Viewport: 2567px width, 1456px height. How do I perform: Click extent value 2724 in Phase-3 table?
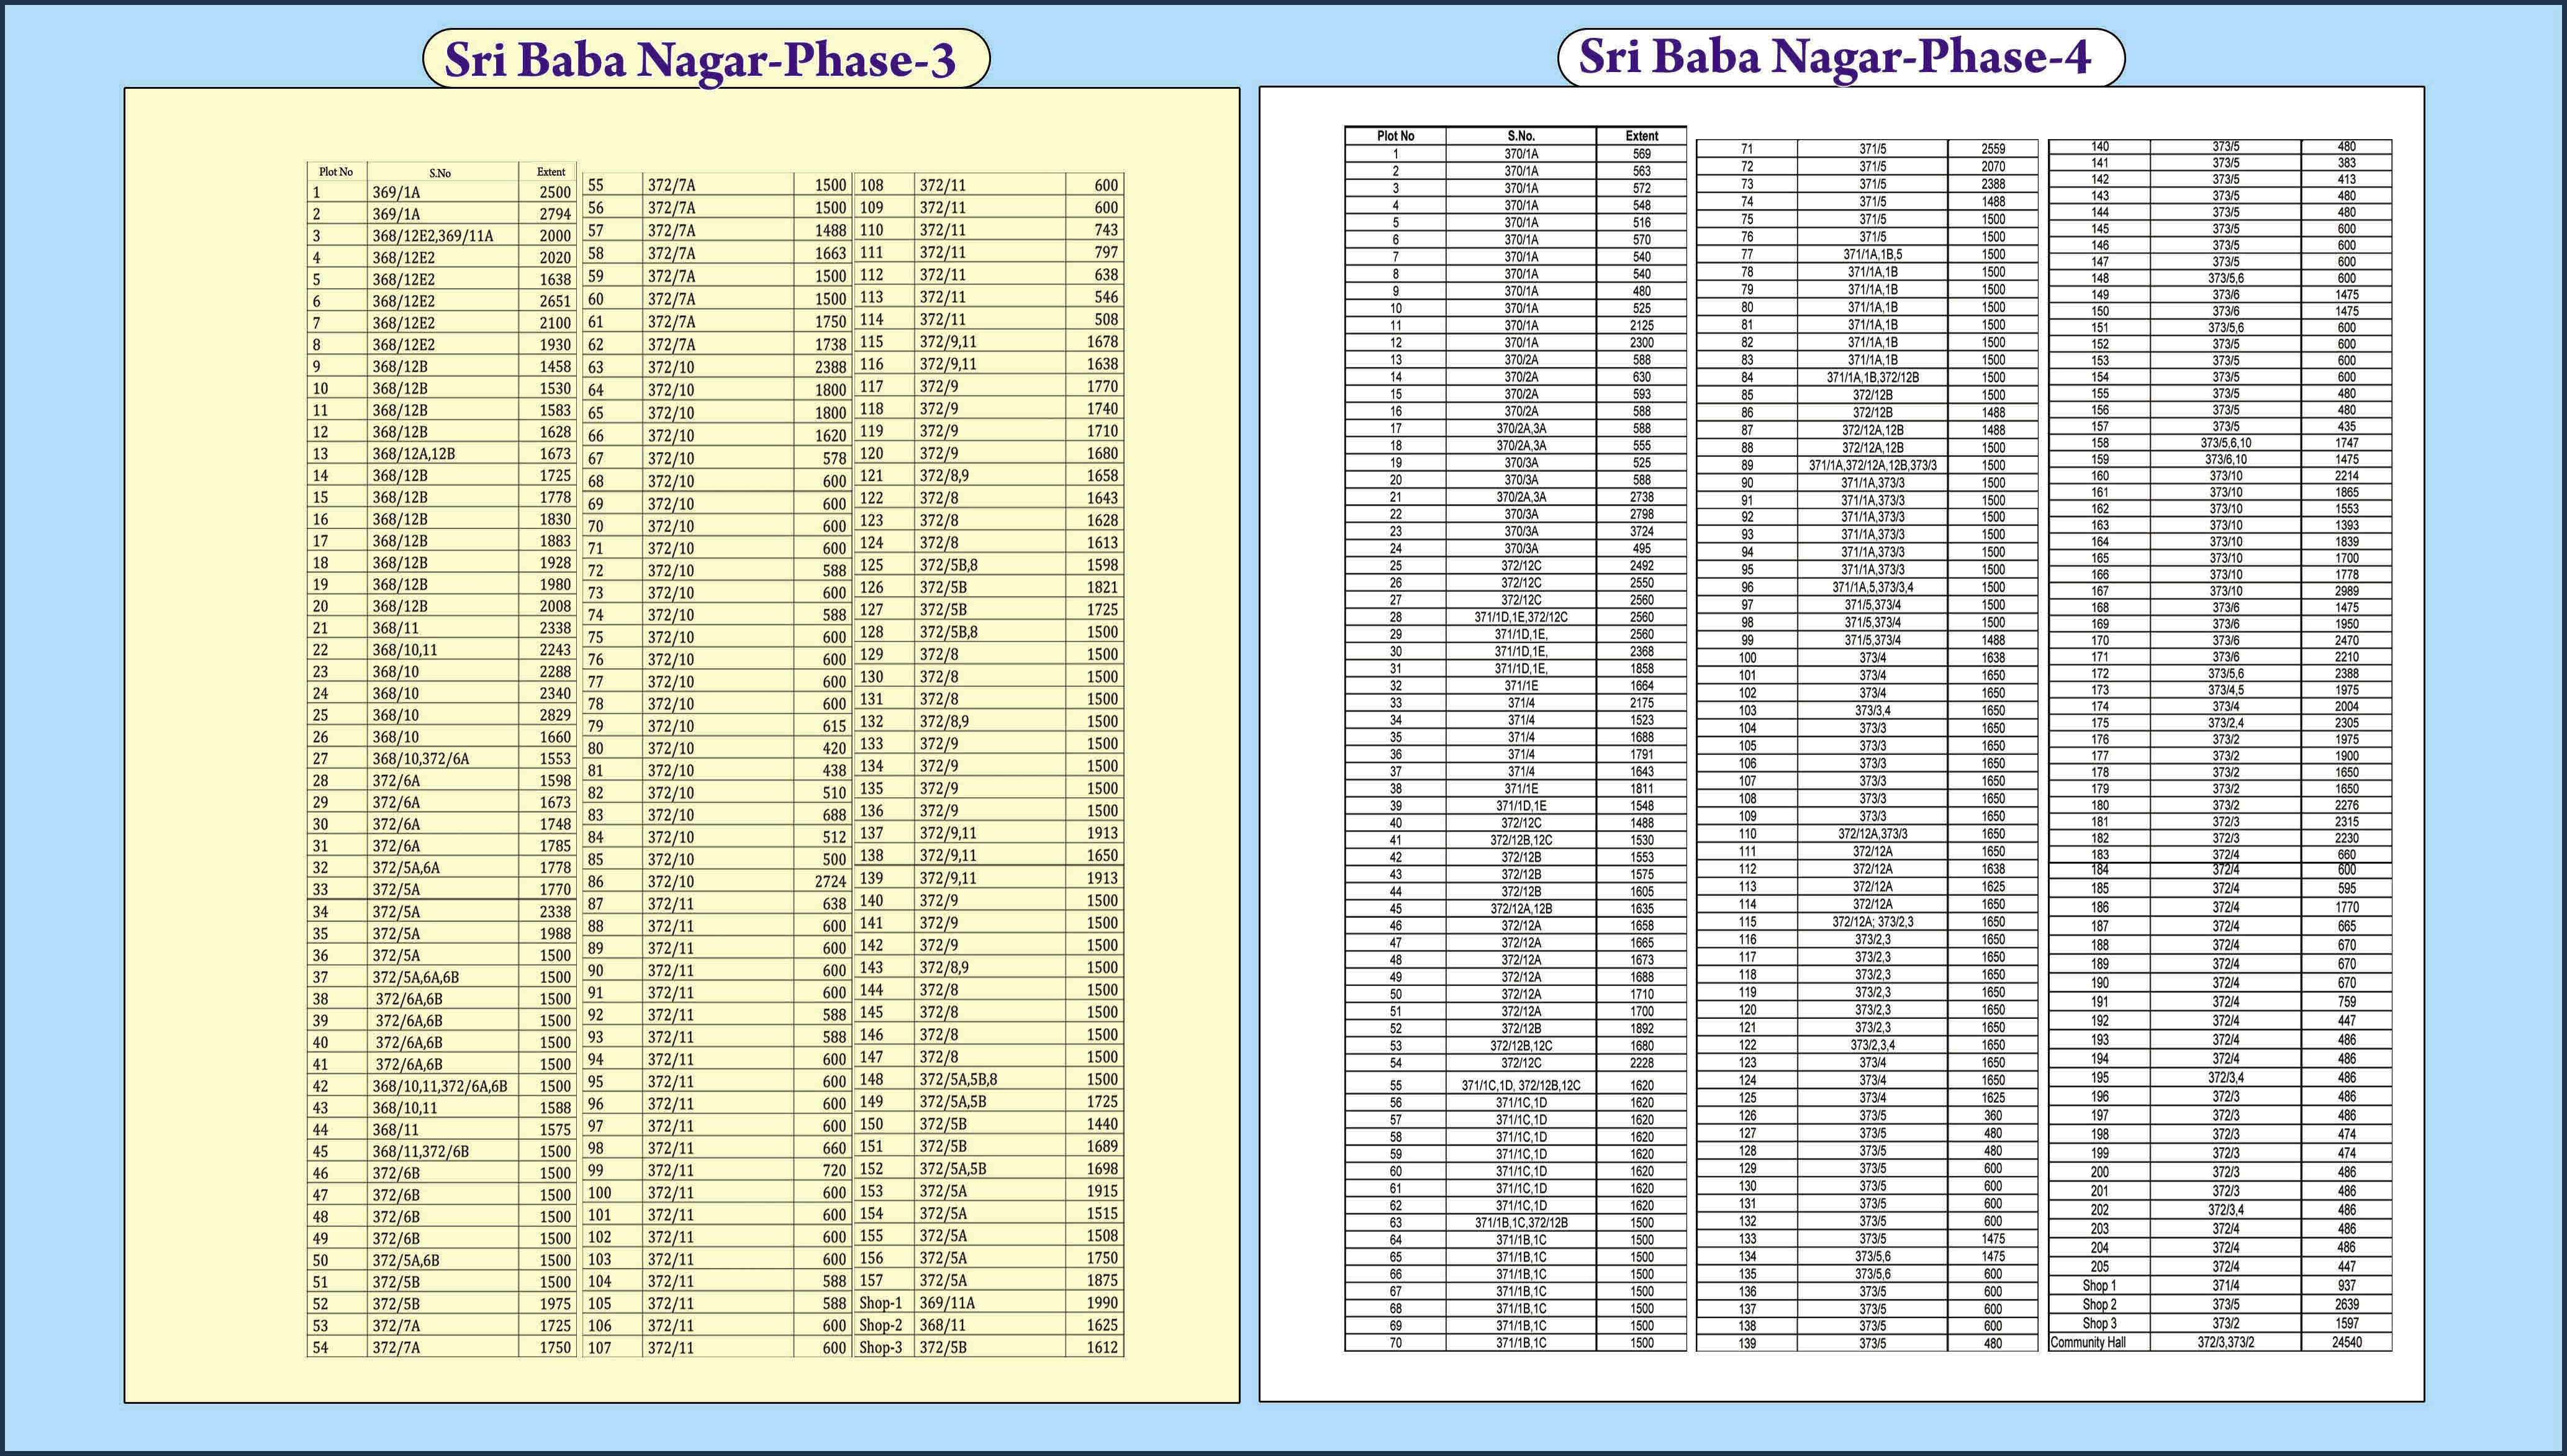[830, 882]
